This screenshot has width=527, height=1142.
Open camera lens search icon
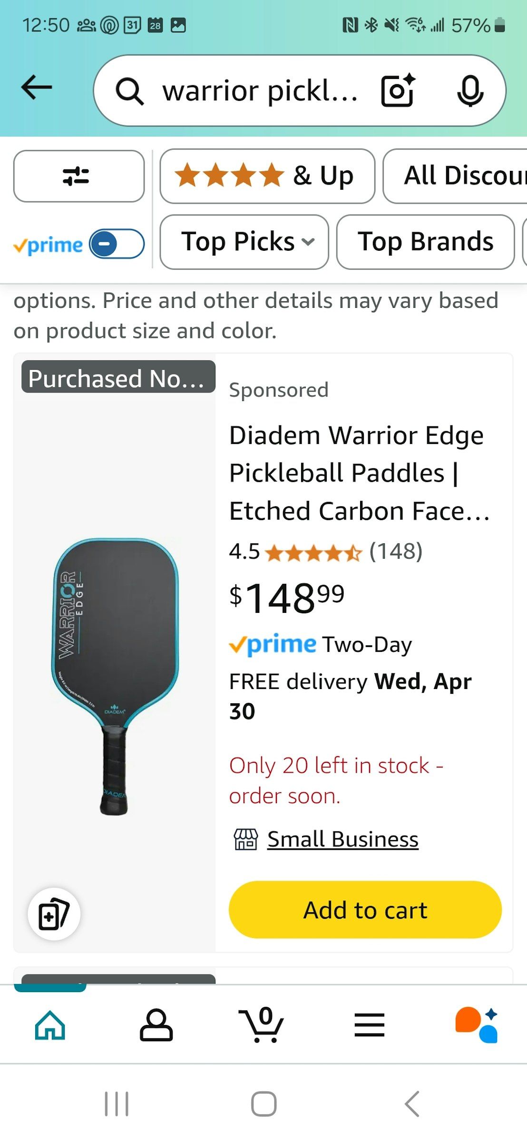coord(398,90)
